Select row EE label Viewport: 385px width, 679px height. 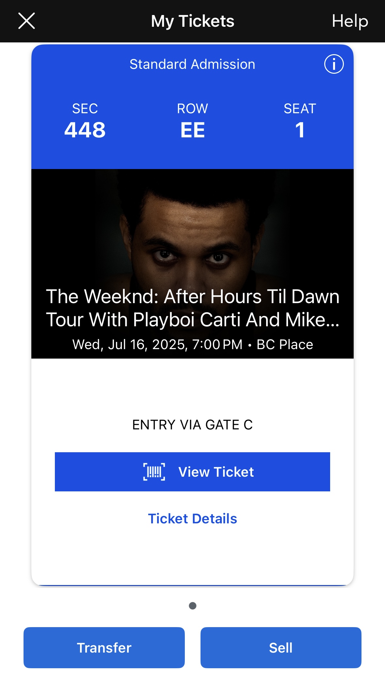pos(193,130)
